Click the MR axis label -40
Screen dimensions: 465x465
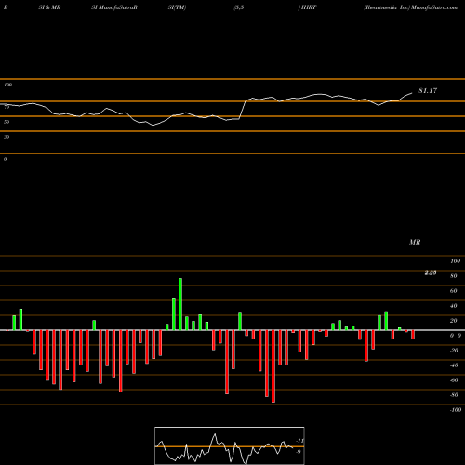point(454,365)
